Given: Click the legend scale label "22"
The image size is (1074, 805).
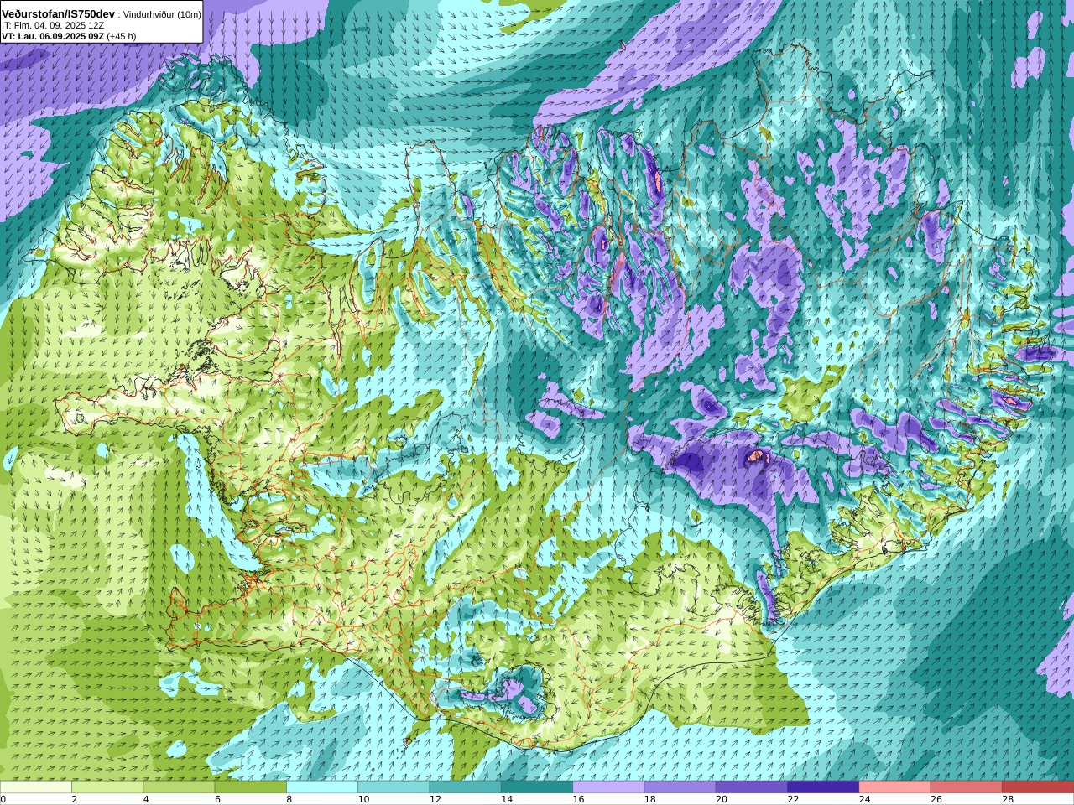Looking at the screenshot, I should 793,799.
